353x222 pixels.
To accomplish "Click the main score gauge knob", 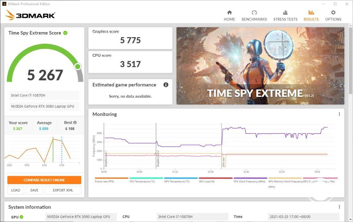I will click(78, 66).
